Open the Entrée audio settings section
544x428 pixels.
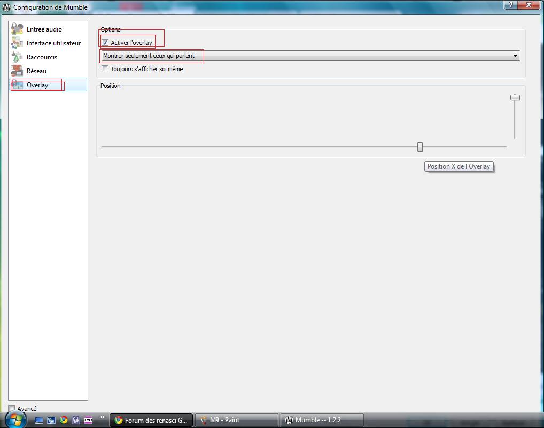point(48,29)
